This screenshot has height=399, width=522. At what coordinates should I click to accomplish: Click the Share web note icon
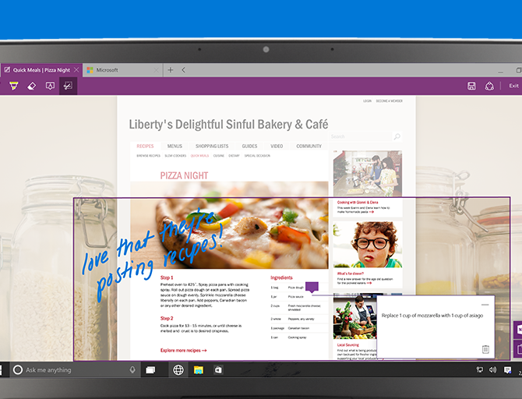(x=490, y=86)
